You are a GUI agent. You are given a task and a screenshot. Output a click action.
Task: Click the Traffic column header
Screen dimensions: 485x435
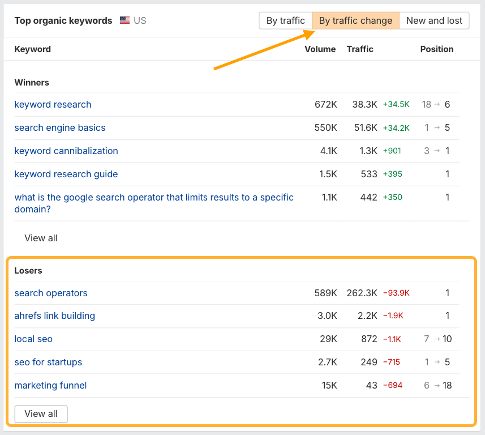click(360, 49)
